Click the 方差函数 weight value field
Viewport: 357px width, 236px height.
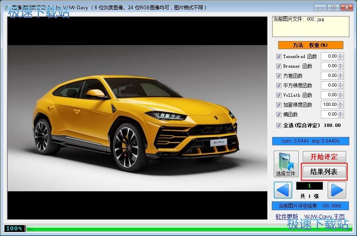(329, 76)
